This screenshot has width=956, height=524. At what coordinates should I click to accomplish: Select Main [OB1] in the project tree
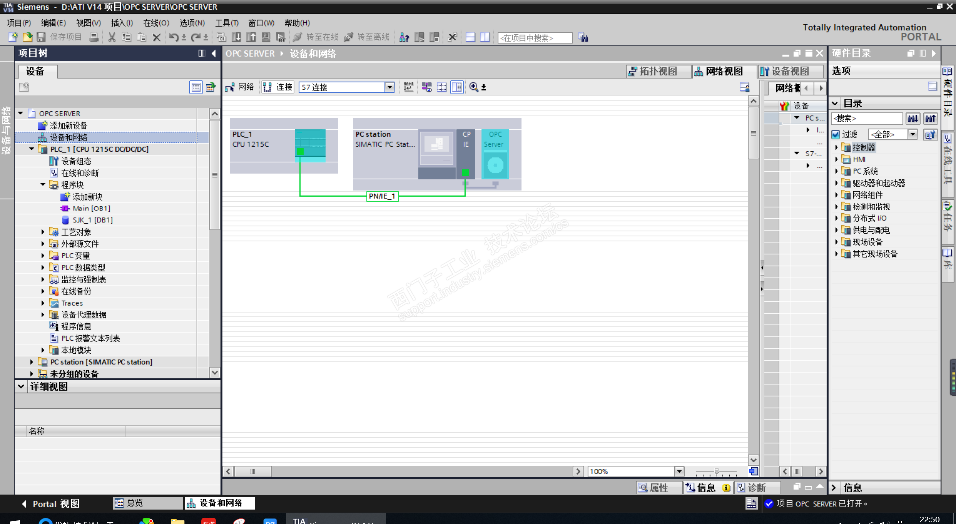point(91,208)
